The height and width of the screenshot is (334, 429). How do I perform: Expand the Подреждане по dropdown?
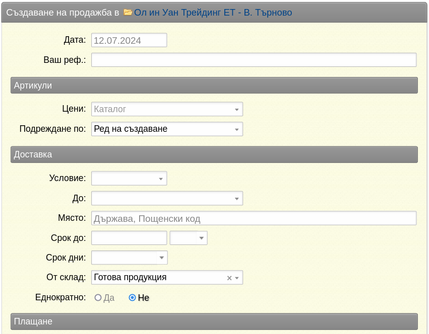pyautogui.click(x=167, y=129)
